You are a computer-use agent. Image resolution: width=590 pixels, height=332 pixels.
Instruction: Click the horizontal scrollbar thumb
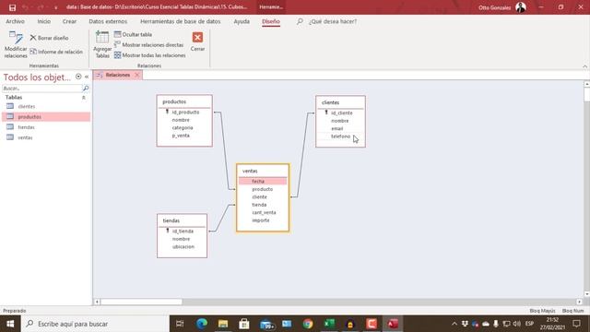point(141,302)
